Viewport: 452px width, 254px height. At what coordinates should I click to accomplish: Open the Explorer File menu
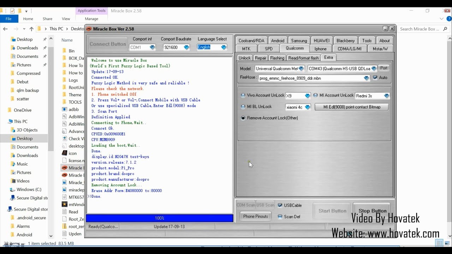8,19
